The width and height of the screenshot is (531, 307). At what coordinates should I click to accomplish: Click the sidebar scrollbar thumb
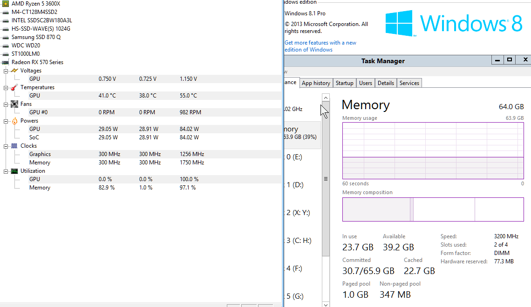[326, 179]
